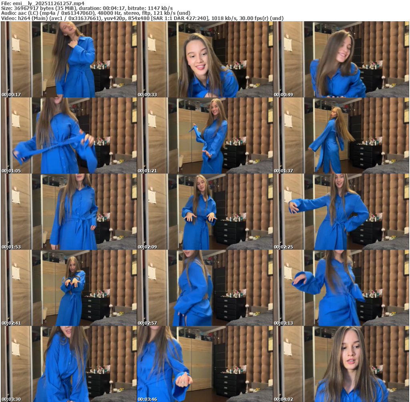Open the frame stamped 00:02:41
This screenshot has height=402, width=410.
(69, 288)
